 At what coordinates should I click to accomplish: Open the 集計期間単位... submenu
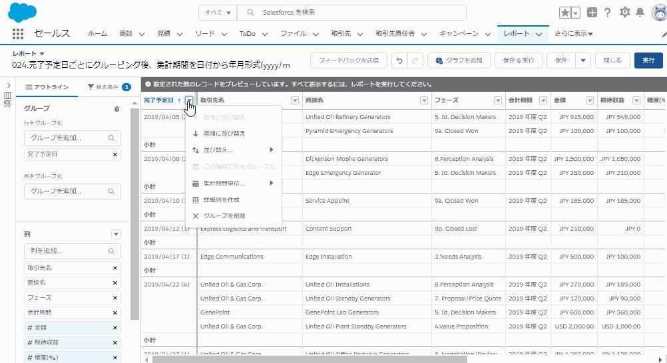coord(234,183)
